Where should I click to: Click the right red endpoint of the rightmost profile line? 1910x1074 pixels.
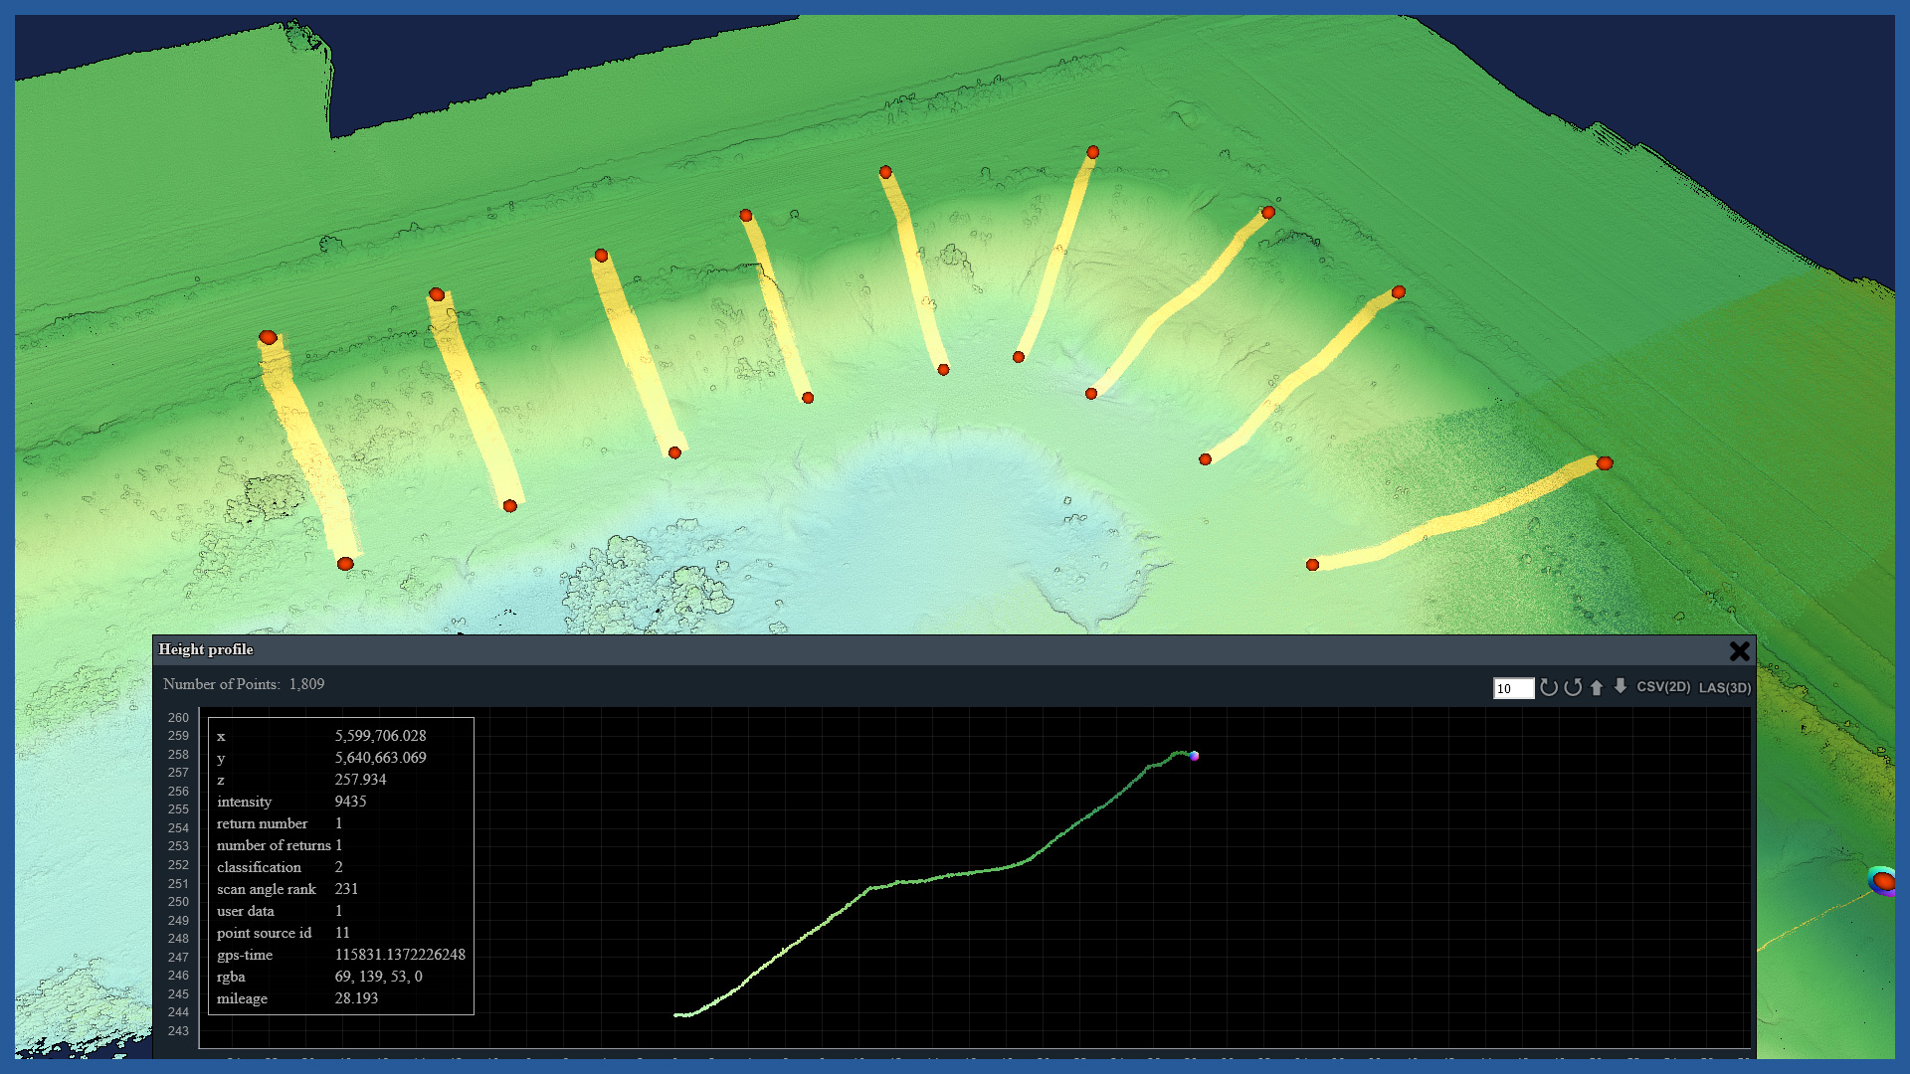coord(1605,463)
